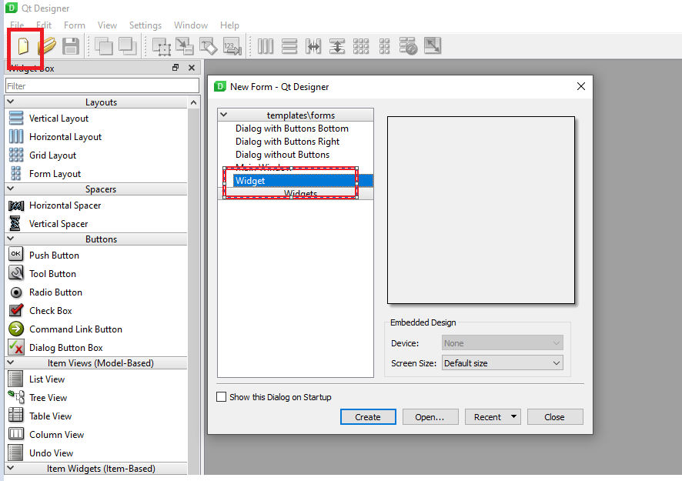Open the Settings menu

145,25
